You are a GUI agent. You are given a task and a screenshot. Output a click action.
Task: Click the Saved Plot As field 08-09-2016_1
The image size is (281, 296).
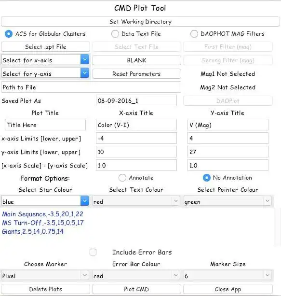136,100
